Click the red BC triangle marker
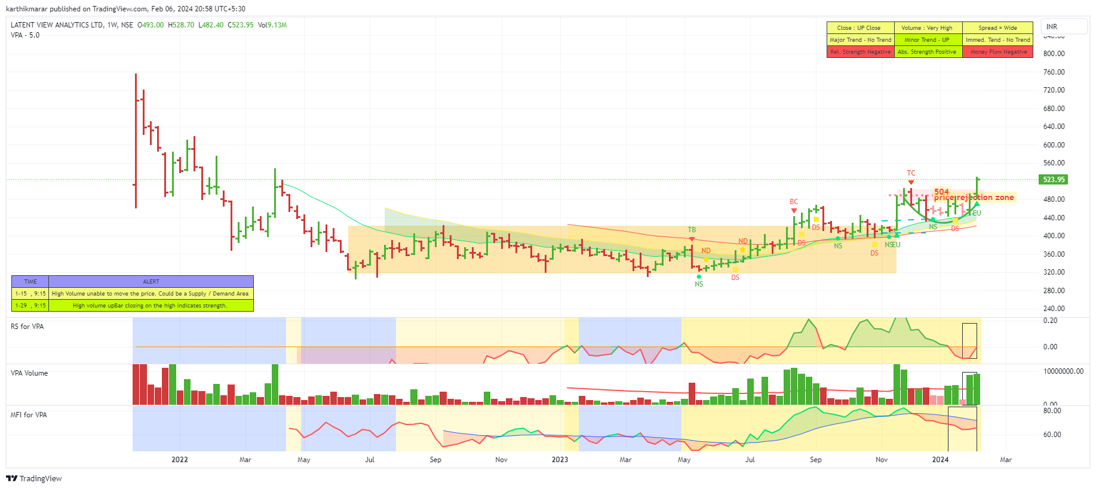Image resolution: width=1096 pixels, height=489 pixels. pyautogui.click(x=794, y=210)
